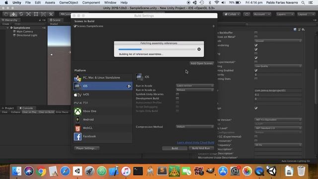
Task: Click the PC, Mac & Linux Standalone platform icon
Action: [x=78, y=78]
